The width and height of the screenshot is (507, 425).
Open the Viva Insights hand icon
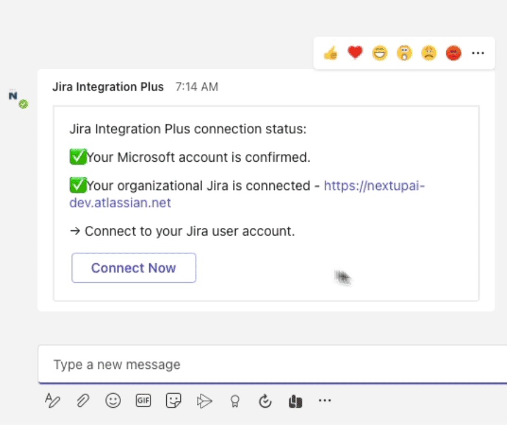click(295, 401)
